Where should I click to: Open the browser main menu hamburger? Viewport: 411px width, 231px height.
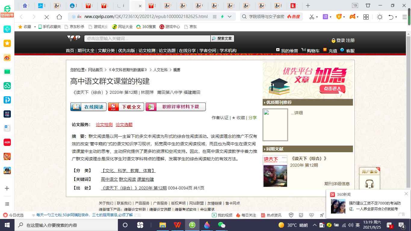(x=405, y=17)
